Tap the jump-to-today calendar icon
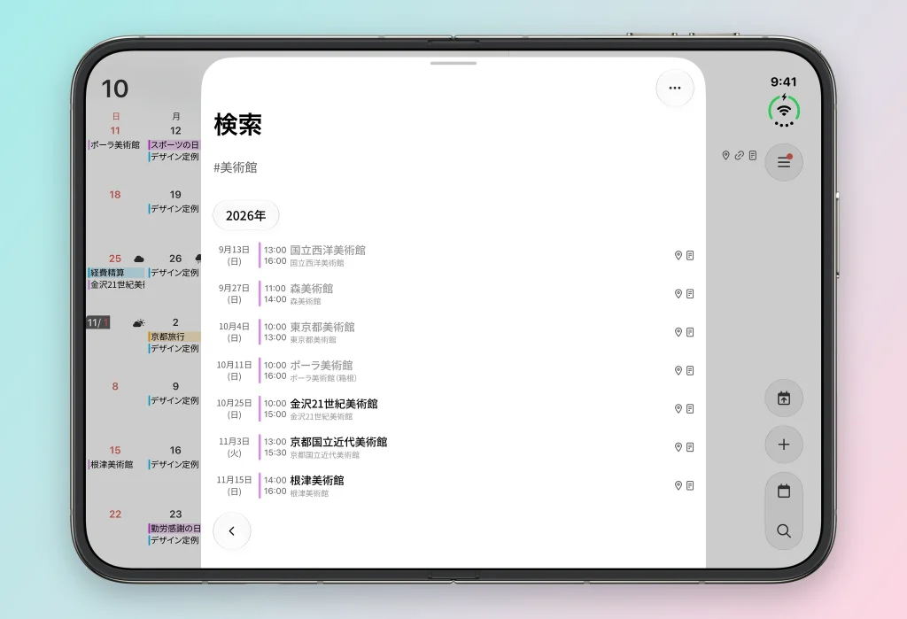The width and height of the screenshot is (907, 619). click(x=784, y=398)
